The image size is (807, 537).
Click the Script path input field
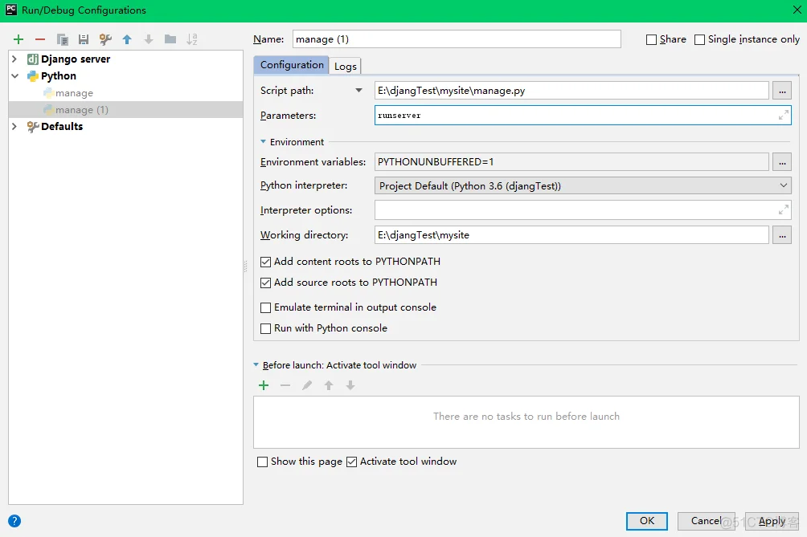coord(571,91)
